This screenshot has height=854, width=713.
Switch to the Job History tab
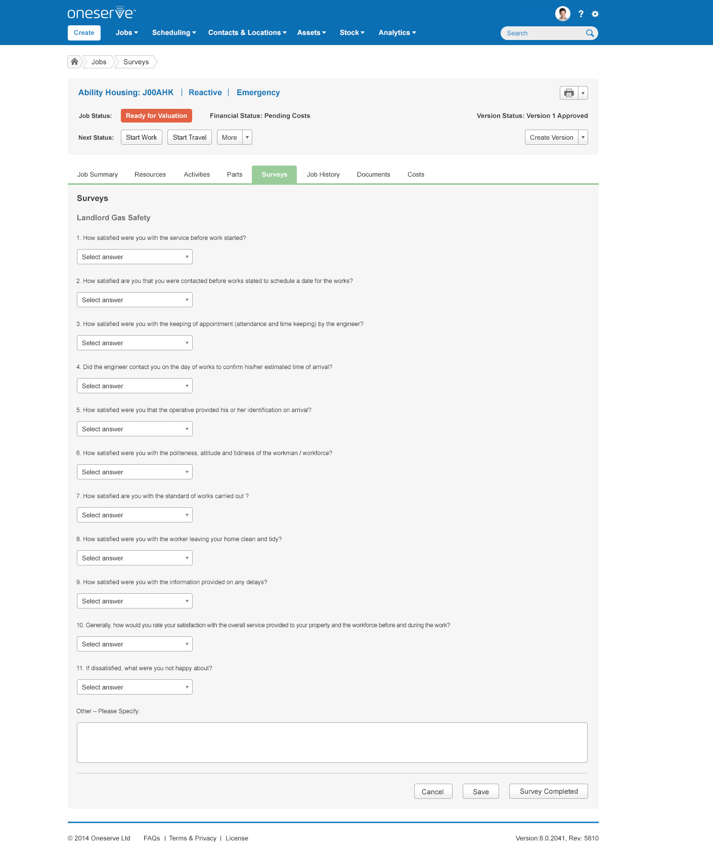coord(323,174)
